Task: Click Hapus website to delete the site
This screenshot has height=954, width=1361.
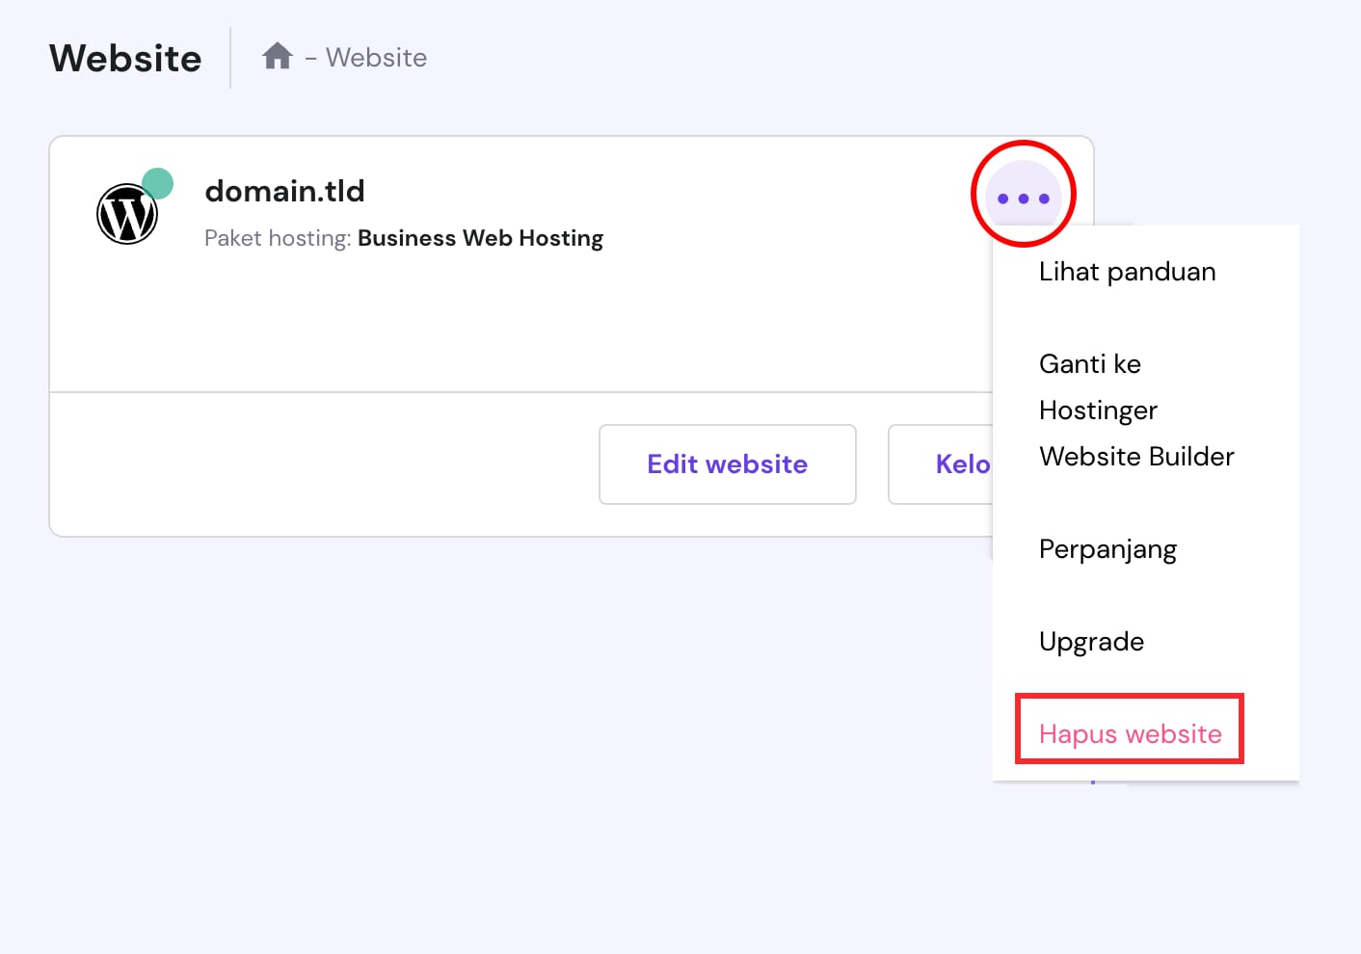Action: point(1130,734)
